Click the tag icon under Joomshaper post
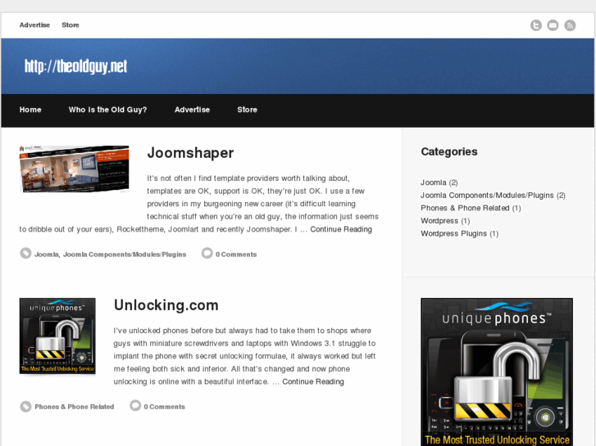The width and height of the screenshot is (596, 446). 25,253
